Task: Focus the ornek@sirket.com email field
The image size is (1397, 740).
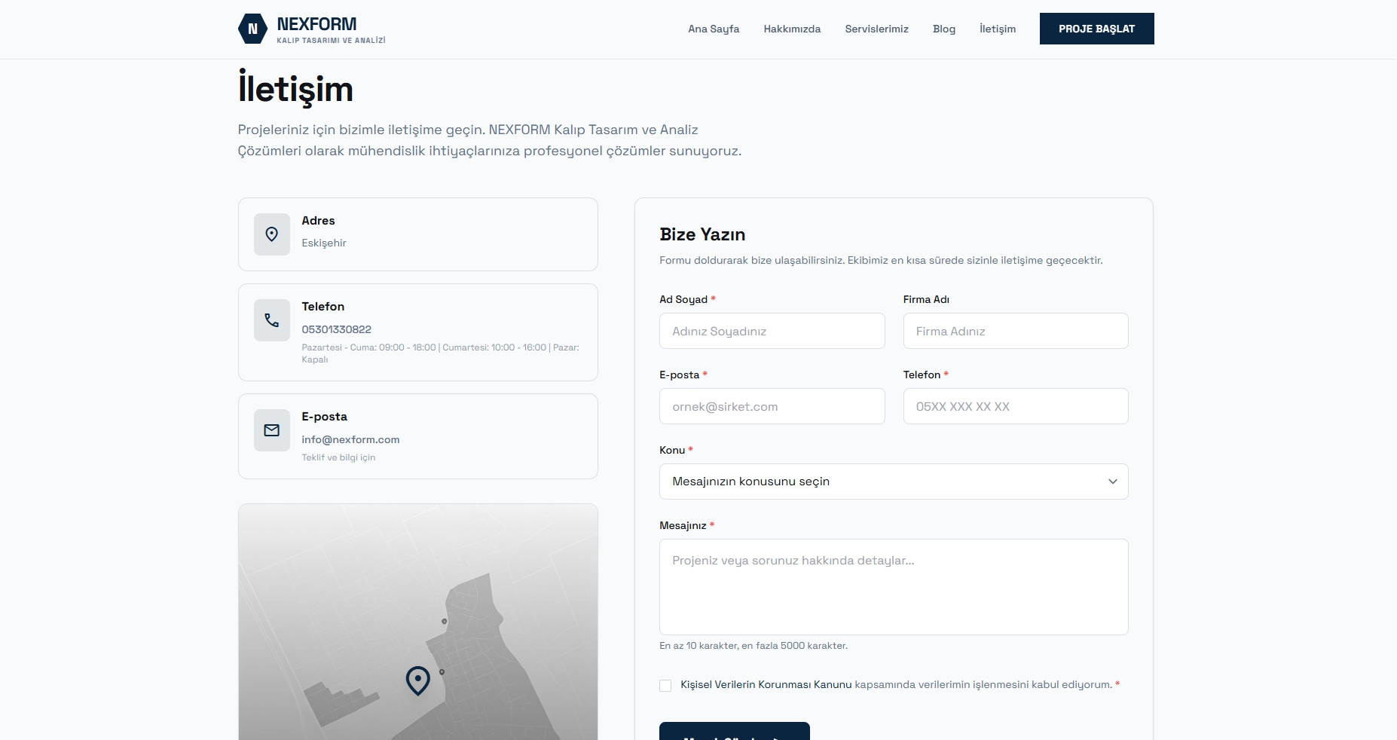Action: coord(772,406)
